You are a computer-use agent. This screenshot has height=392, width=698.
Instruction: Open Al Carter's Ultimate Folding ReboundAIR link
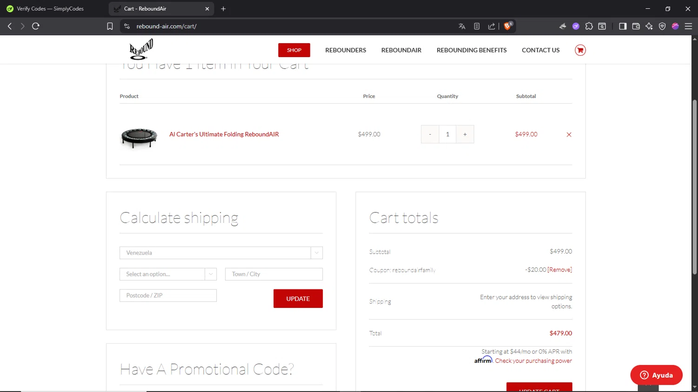tap(224, 134)
